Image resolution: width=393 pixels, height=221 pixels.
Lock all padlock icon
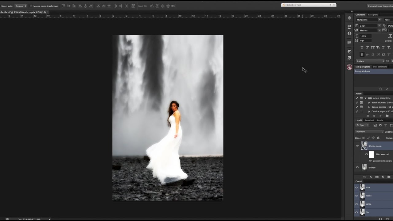378,138
